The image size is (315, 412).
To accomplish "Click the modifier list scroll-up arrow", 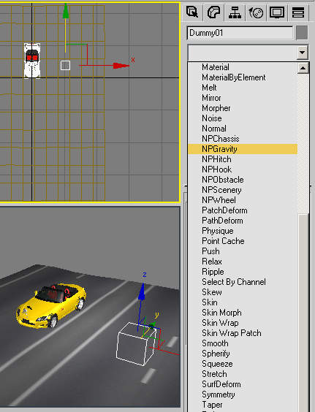I will pyautogui.click(x=303, y=68).
